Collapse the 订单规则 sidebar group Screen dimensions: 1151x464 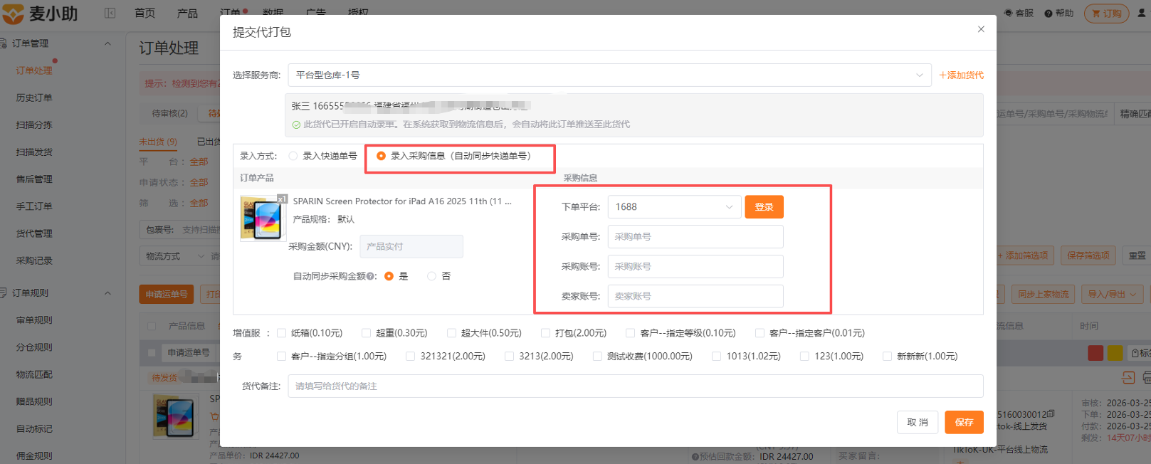point(107,292)
